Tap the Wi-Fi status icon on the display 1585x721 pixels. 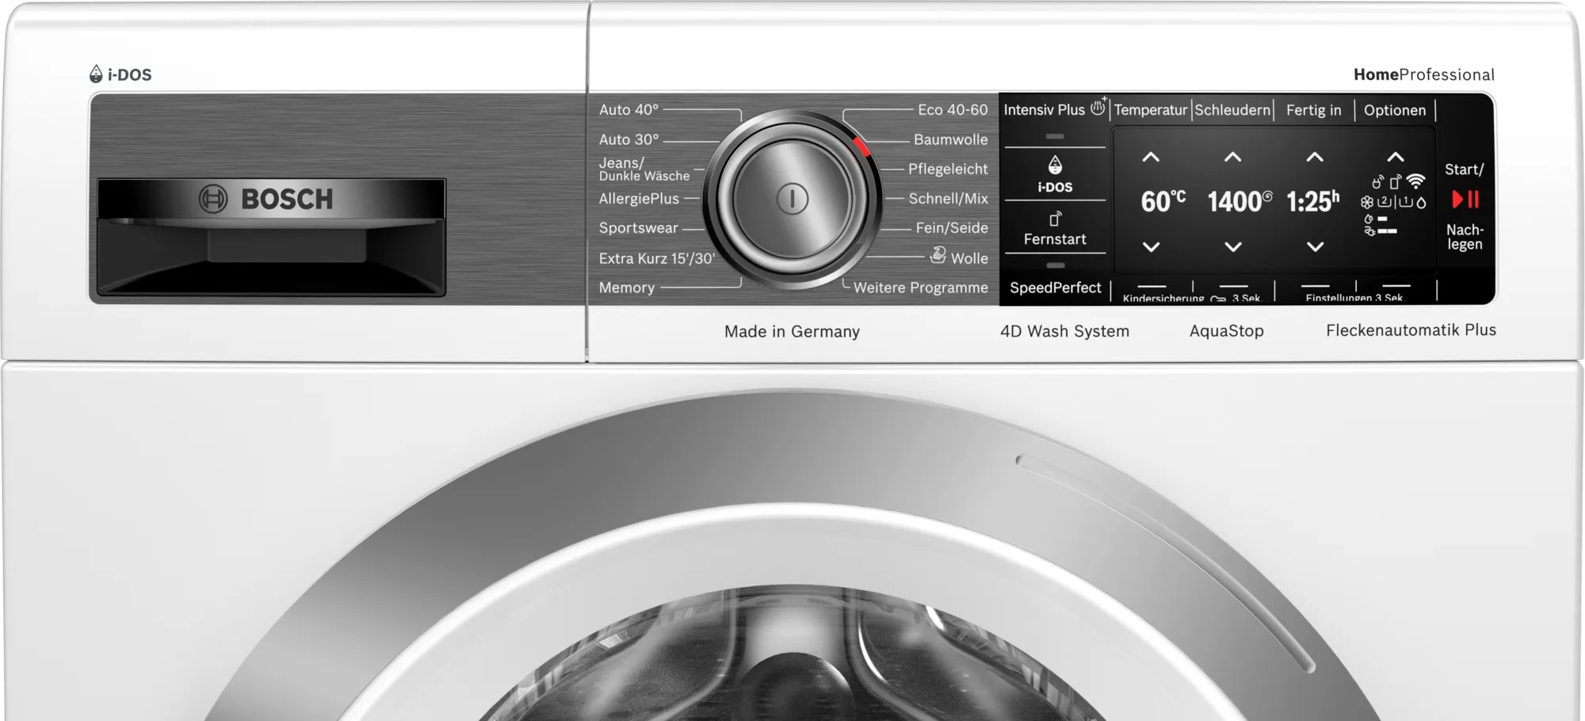click(1415, 181)
